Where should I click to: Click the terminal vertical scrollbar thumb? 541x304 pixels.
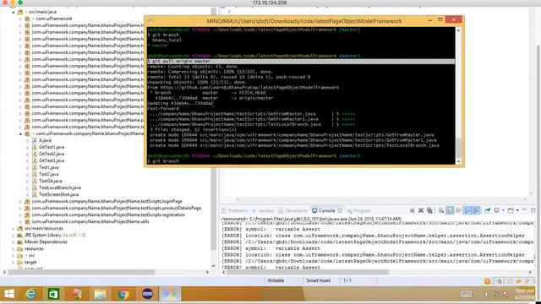(458, 148)
